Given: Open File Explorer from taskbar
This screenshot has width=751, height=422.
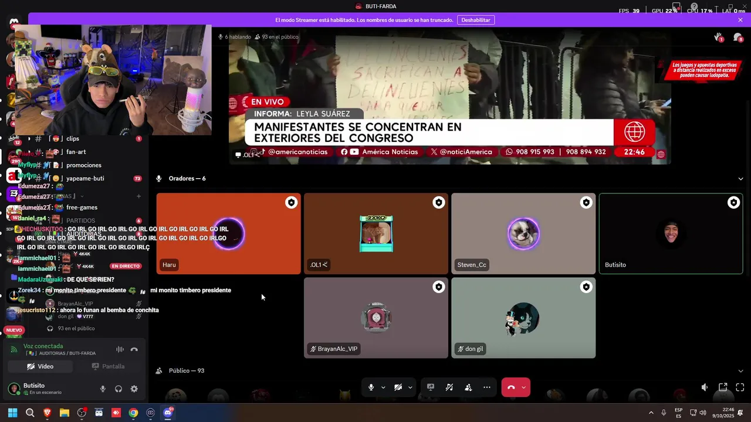Looking at the screenshot, I should click(x=65, y=413).
